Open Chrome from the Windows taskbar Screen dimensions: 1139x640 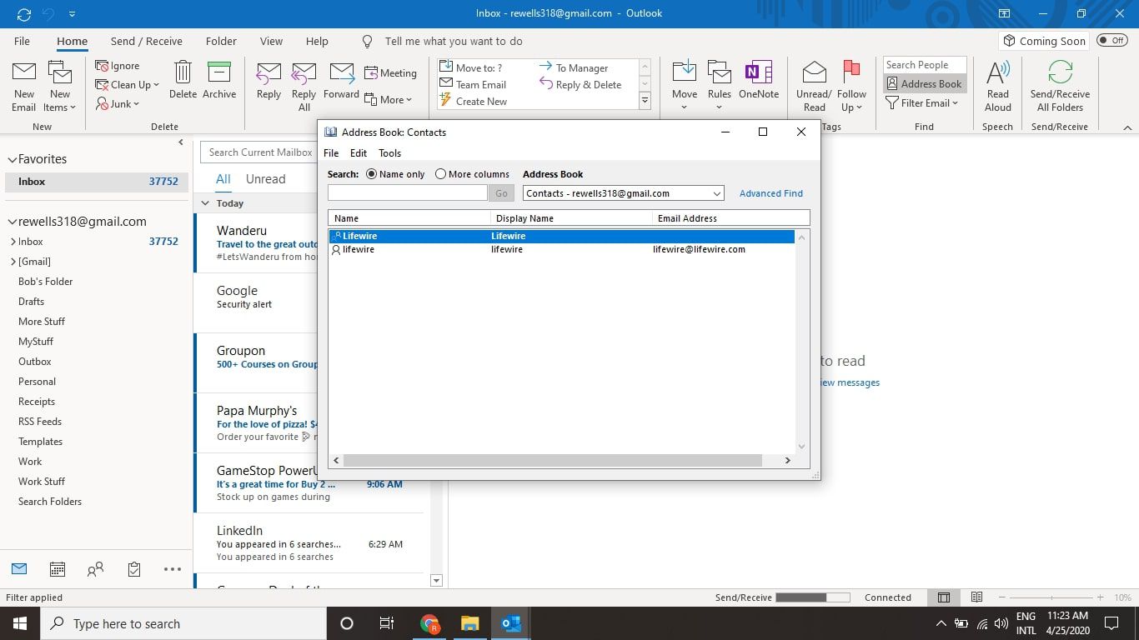click(x=429, y=623)
